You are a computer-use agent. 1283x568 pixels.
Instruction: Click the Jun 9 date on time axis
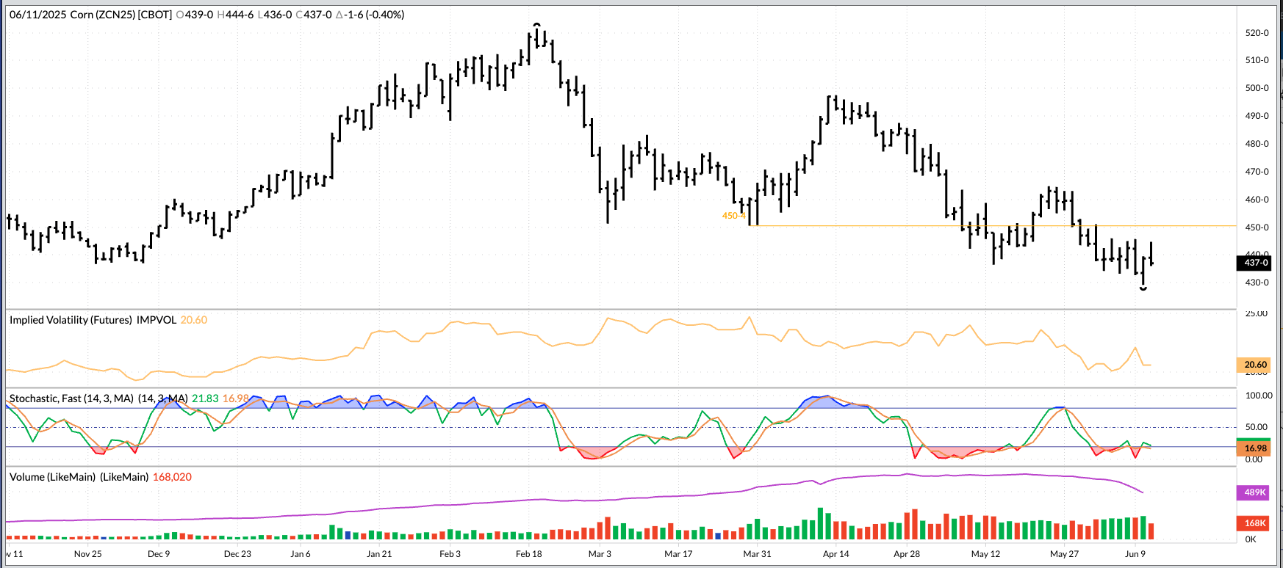(1135, 554)
